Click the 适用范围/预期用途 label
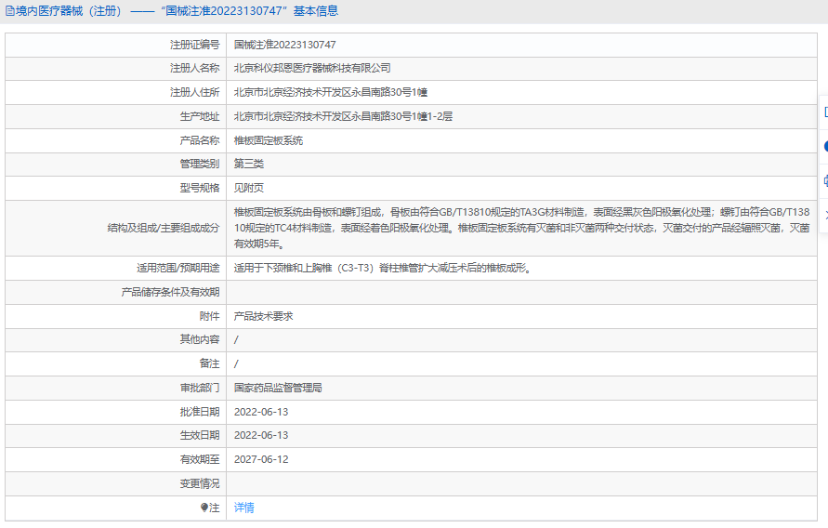Viewport: 828px width, 528px height. pyautogui.click(x=177, y=269)
